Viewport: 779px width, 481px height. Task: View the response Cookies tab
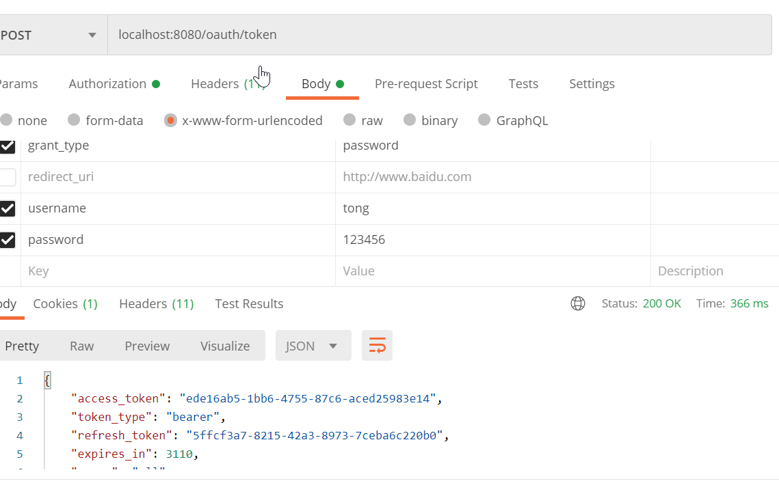pos(65,304)
